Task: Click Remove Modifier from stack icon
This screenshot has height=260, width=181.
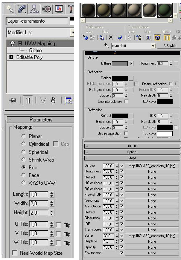Action: pyautogui.click(x=53, y=100)
